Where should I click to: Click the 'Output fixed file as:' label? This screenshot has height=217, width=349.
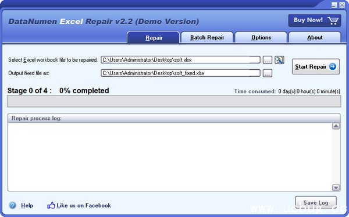click(29, 73)
